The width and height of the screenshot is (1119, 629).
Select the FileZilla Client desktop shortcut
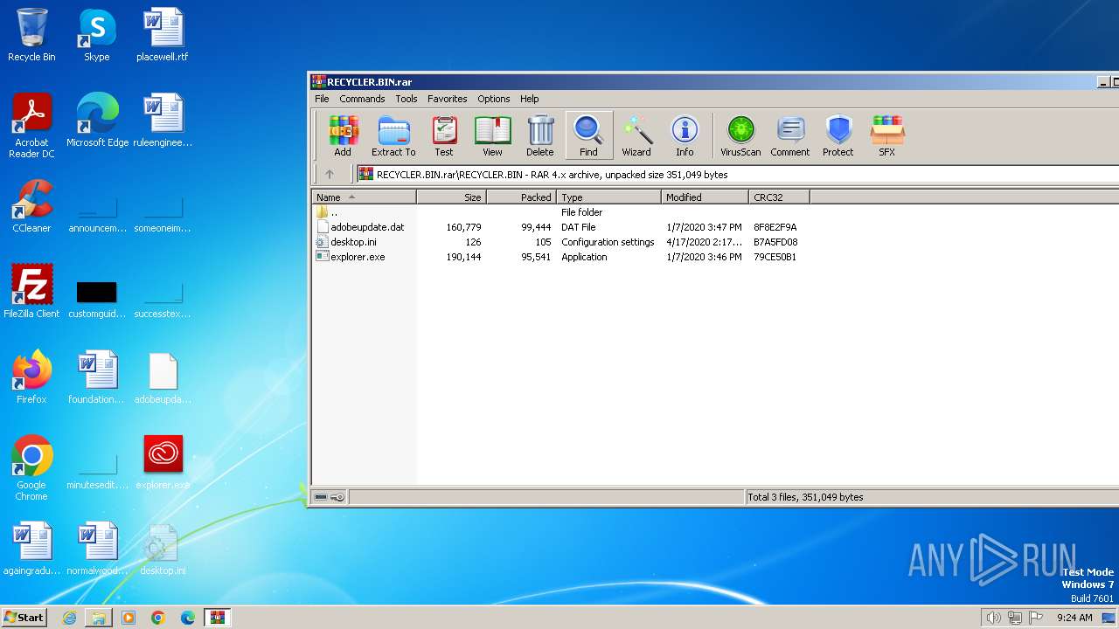pos(31,292)
